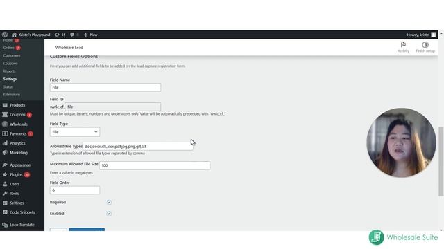The image size is (444, 249).
Task: Open the comments bubble icon
Action: coord(72,35)
